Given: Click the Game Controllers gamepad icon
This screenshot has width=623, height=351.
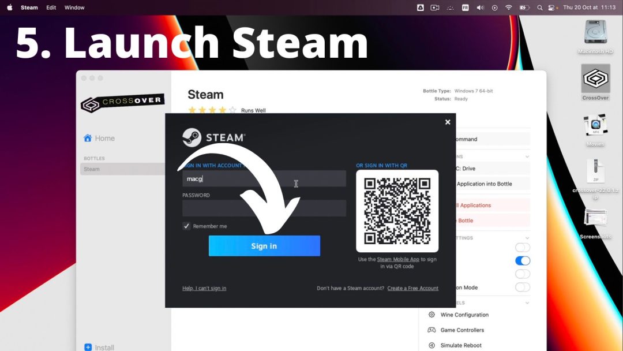Looking at the screenshot, I should click(x=431, y=330).
